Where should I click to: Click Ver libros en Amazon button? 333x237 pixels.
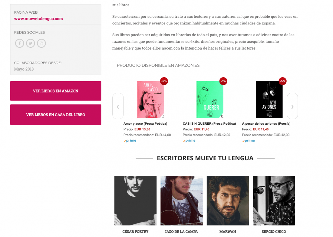(x=56, y=91)
